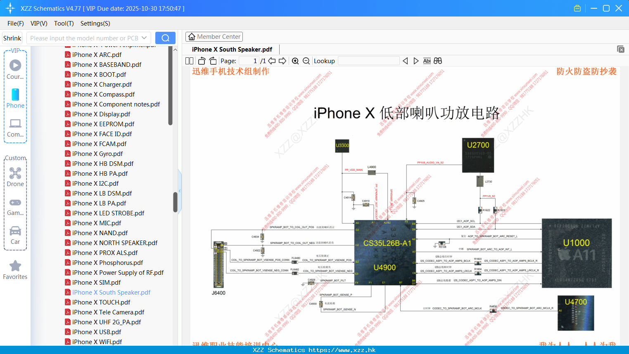Select the Phone category icon

pos(15,98)
